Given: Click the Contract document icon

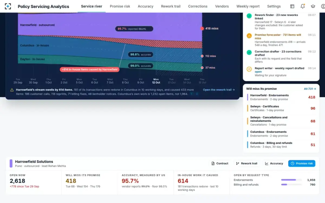Looking at the screenshot, I should (x=213, y=163).
